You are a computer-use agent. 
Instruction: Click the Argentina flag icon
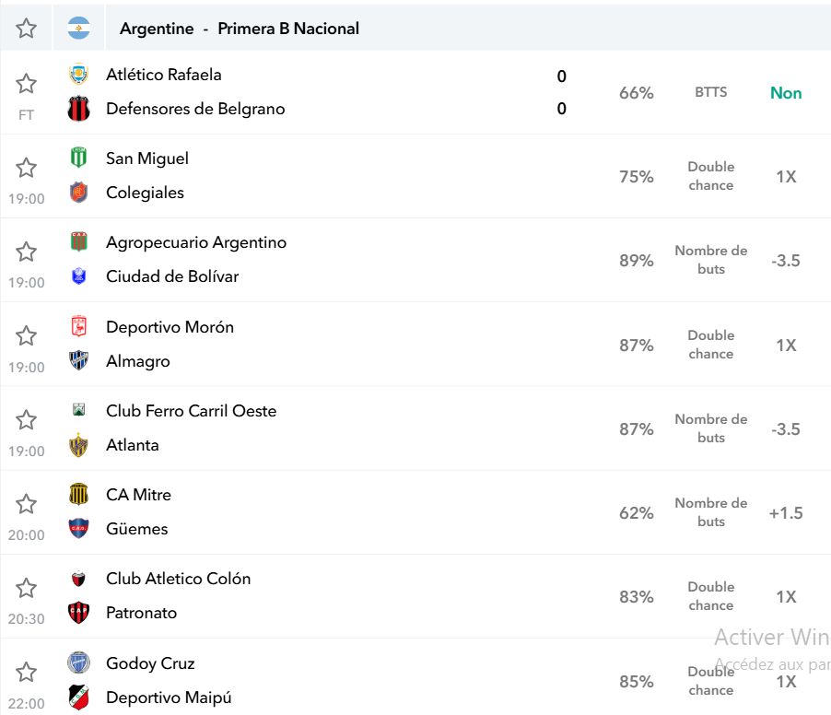tap(78, 28)
